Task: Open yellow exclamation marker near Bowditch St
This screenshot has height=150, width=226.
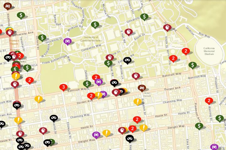Action: [x=137, y=102]
